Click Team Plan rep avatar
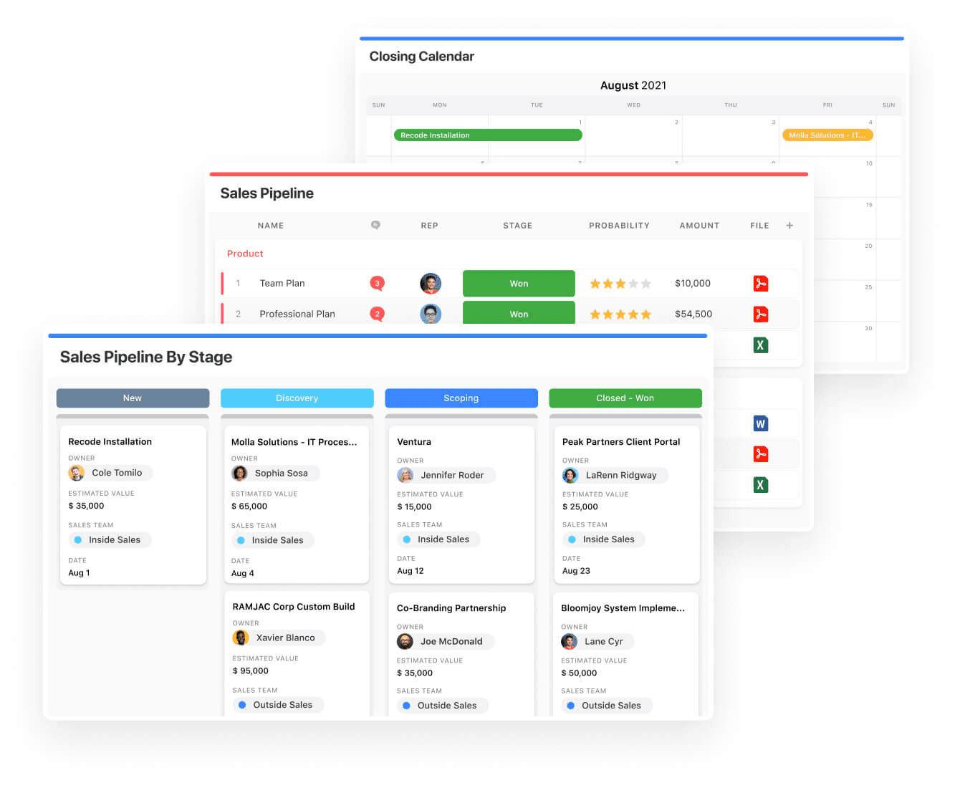Screen dimensions: 960x788 pos(431,284)
